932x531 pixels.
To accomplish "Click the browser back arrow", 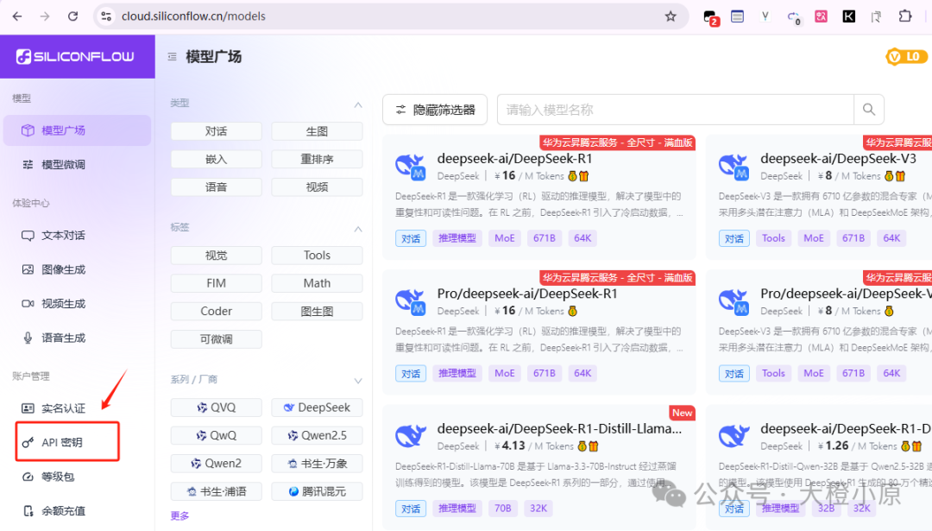I will point(17,16).
